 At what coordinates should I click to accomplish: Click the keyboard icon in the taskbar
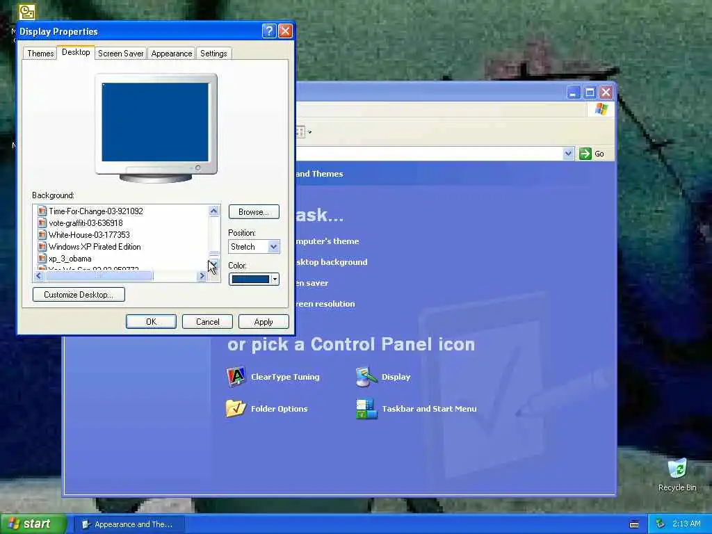(634, 524)
